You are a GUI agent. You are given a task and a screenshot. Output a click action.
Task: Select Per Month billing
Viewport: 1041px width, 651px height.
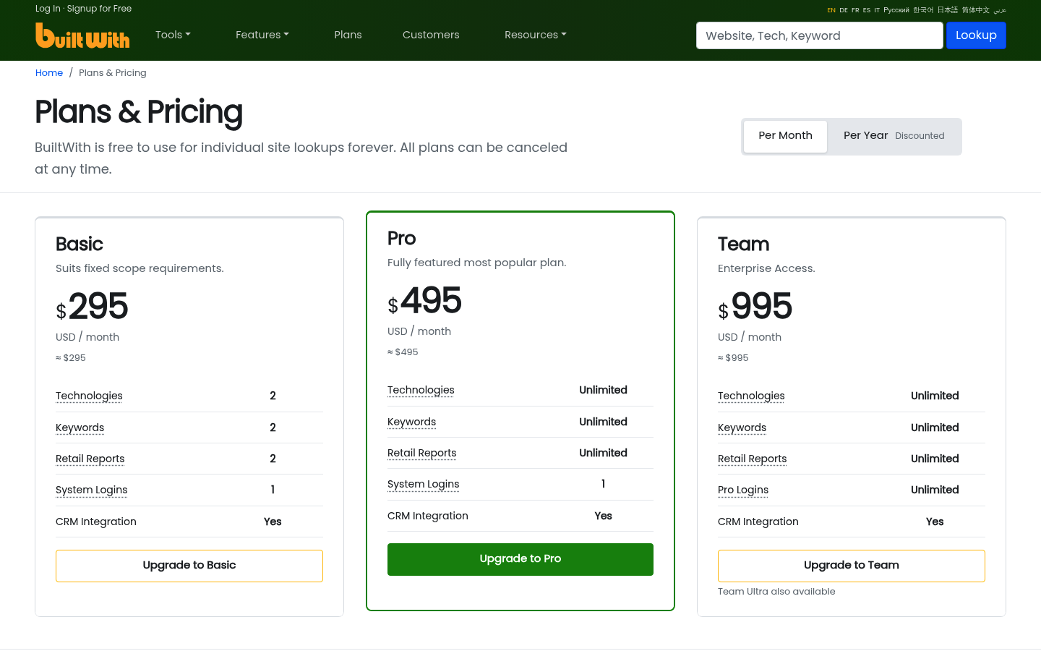coord(785,136)
